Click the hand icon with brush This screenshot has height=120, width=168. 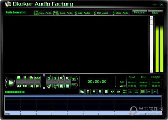[x=49, y=86]
